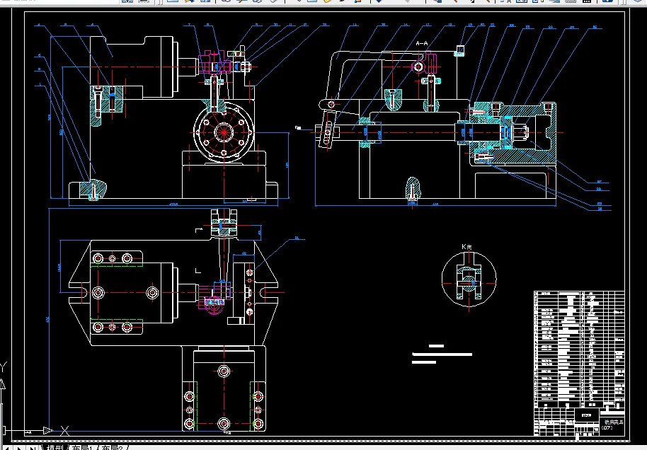Select the (07) text in title block
This screenshot has width=647, height=450.
point(607,428)
